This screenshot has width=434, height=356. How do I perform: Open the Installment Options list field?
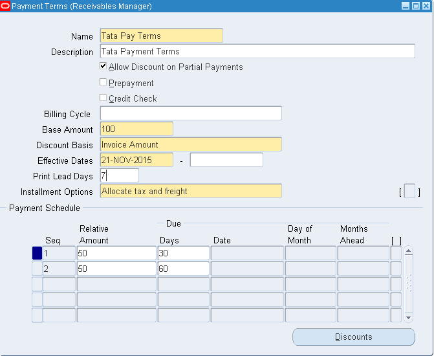(x=191, y=191)
